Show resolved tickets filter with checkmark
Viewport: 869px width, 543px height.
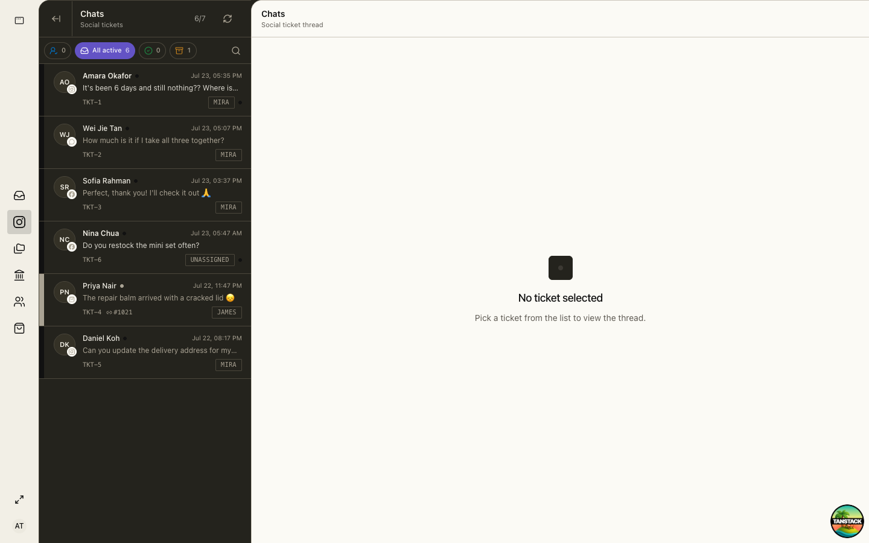pos(152,51)
